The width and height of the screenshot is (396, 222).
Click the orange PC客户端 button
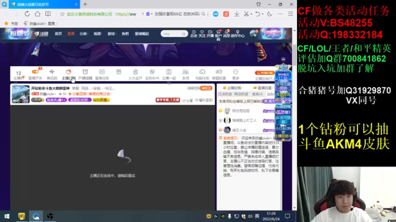point(264,73)
